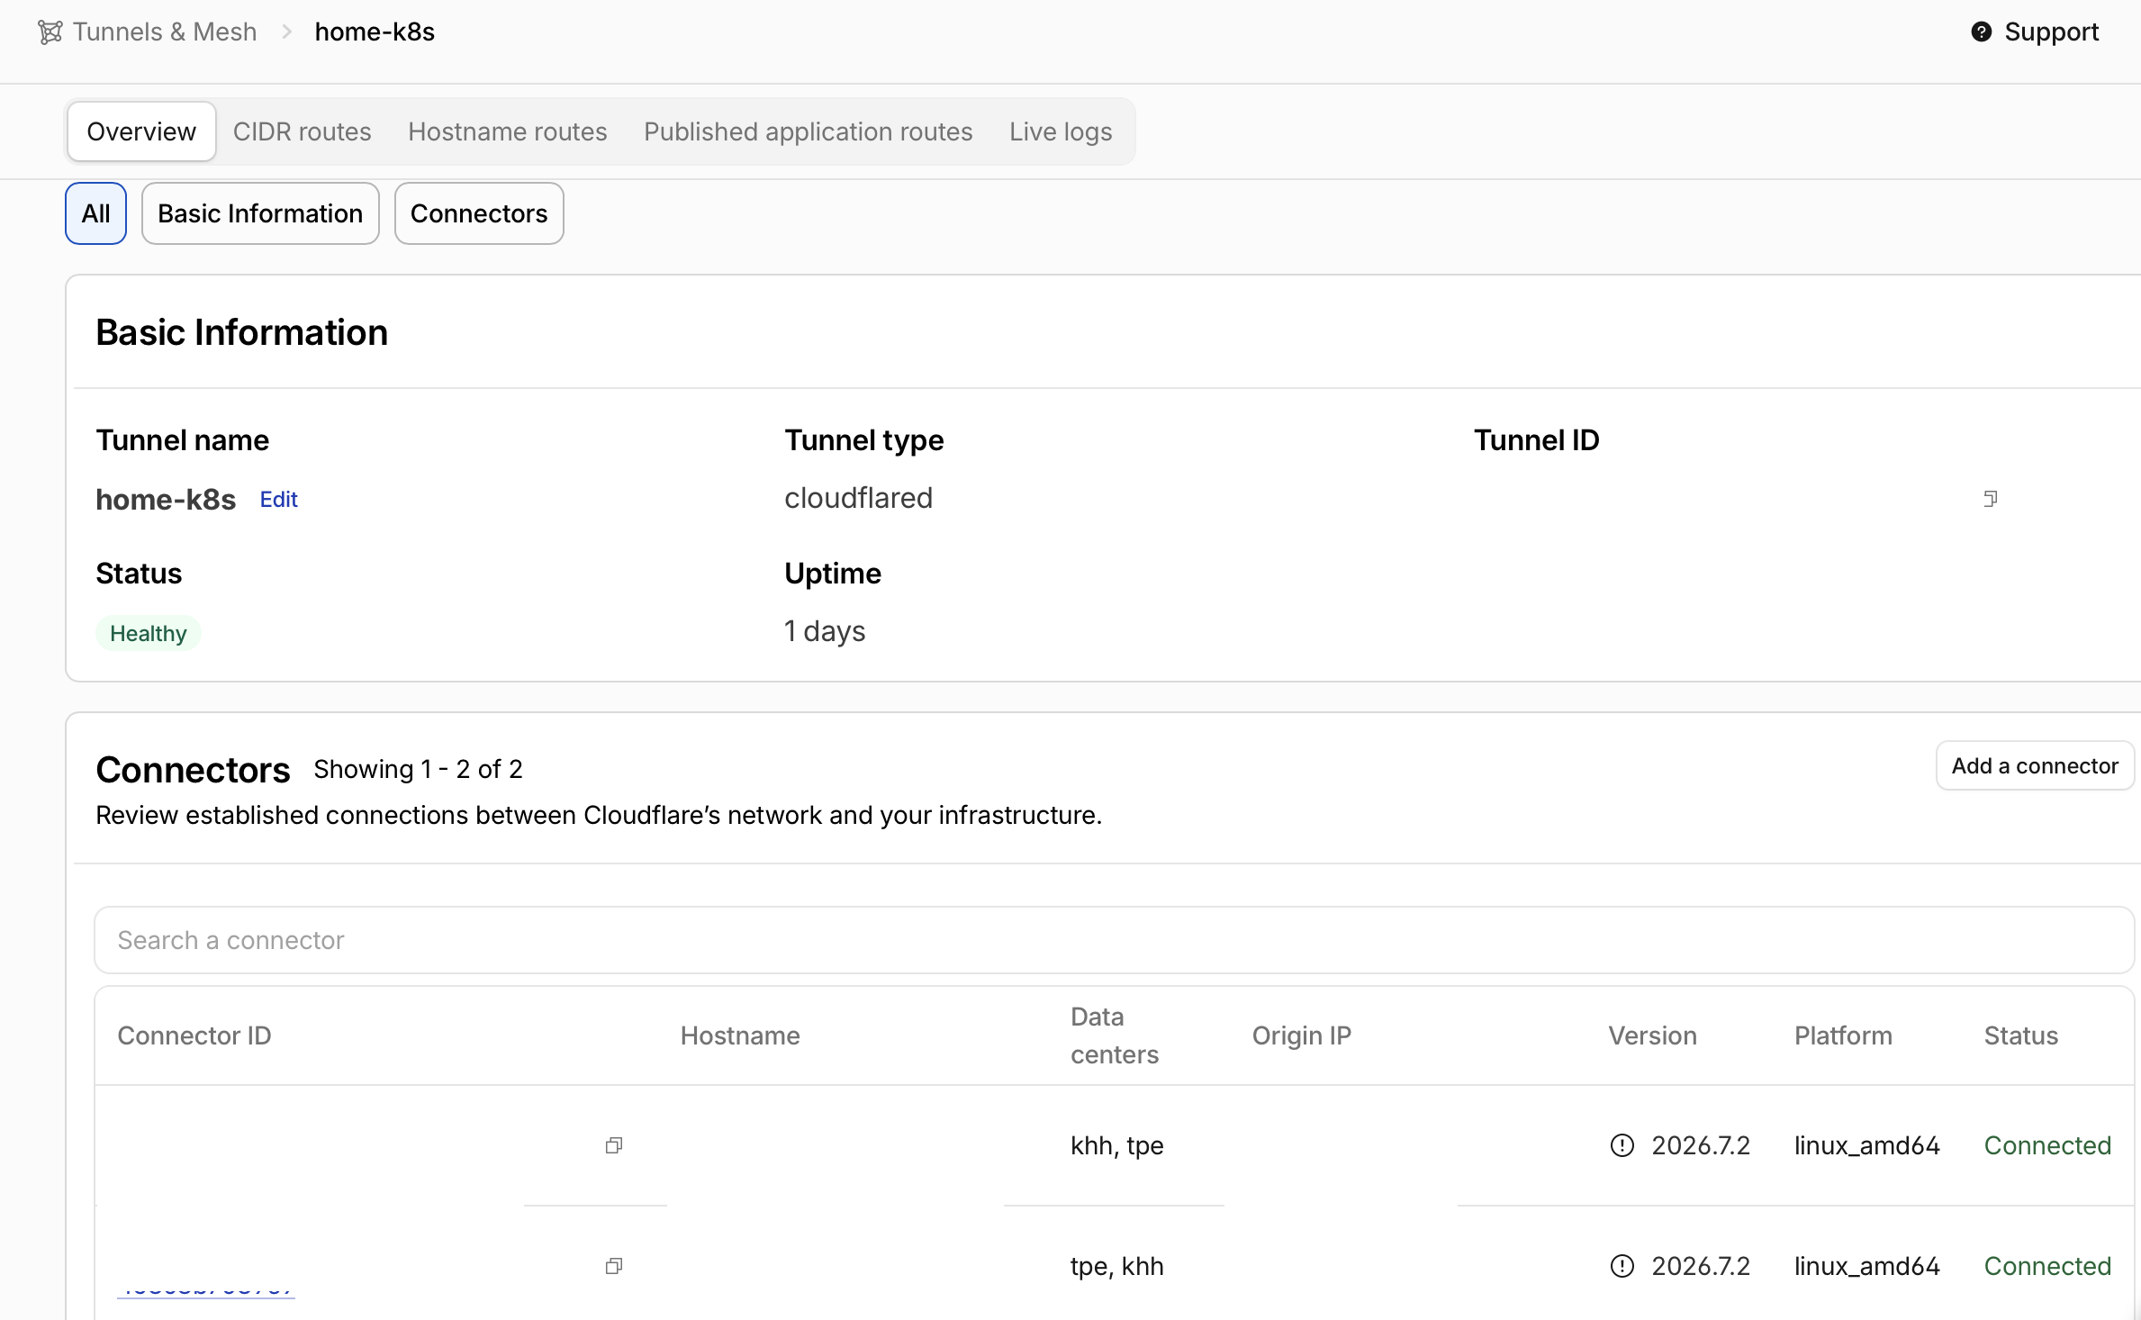Image resolution: width=2141 pixels, height=1320 pixels.
Task: Click linux_amd64 in the khh, tpe row
Action: [x=1866, y=1145]
